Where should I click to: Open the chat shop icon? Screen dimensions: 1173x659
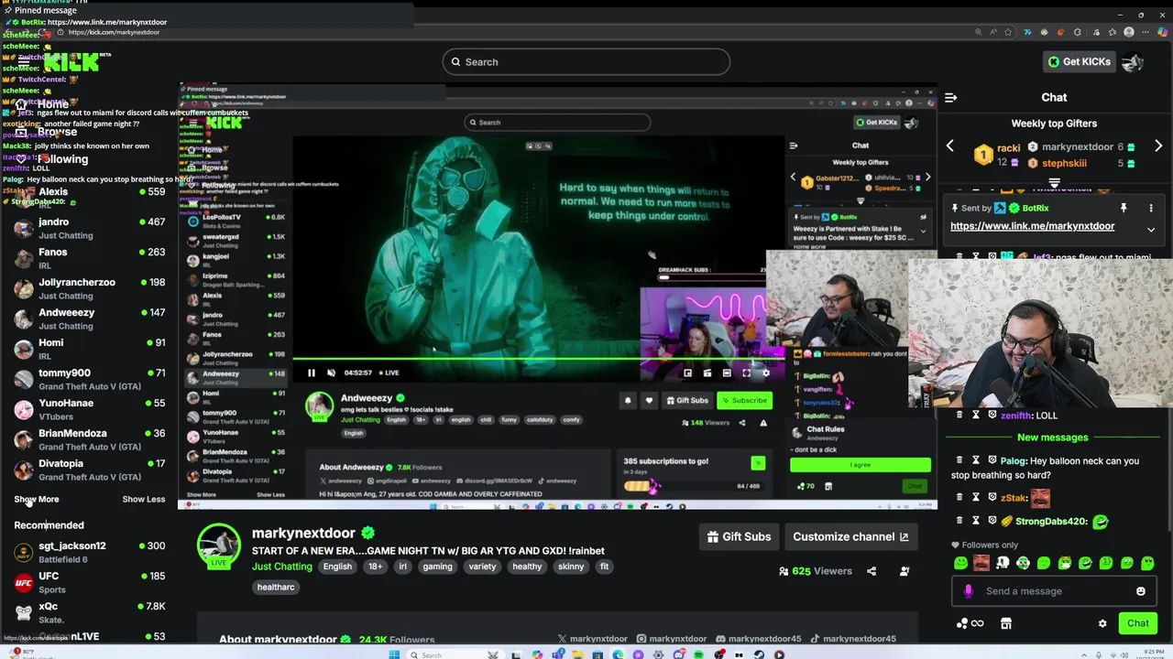coord(1006,623)
